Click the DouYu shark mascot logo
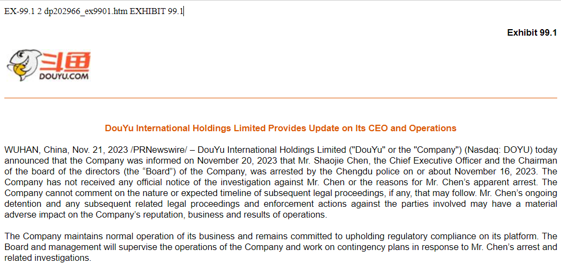This screenshot has height=270, width=561. point(22,65)
